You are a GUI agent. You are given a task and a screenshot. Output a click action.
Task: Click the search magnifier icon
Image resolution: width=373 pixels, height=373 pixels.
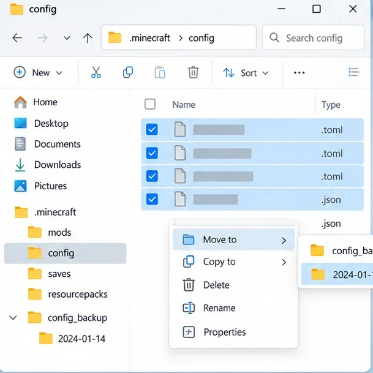[274, 37]
